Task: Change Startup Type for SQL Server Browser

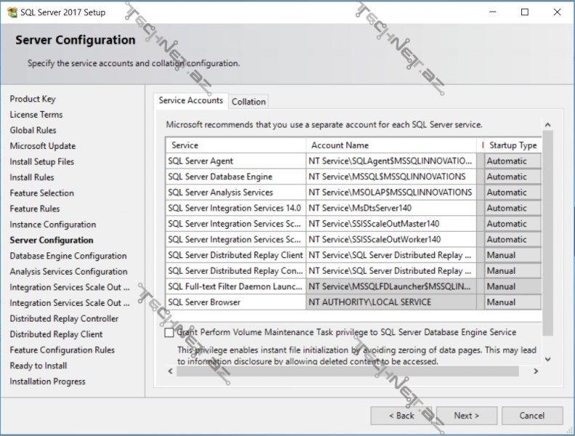Action: [512, 302]
